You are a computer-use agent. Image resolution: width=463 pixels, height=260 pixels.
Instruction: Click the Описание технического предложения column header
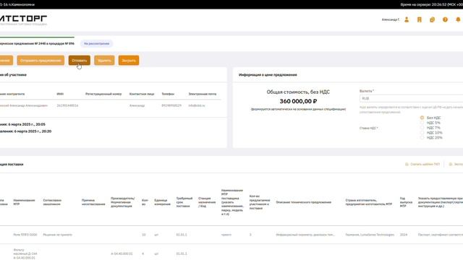coord(304,202)
